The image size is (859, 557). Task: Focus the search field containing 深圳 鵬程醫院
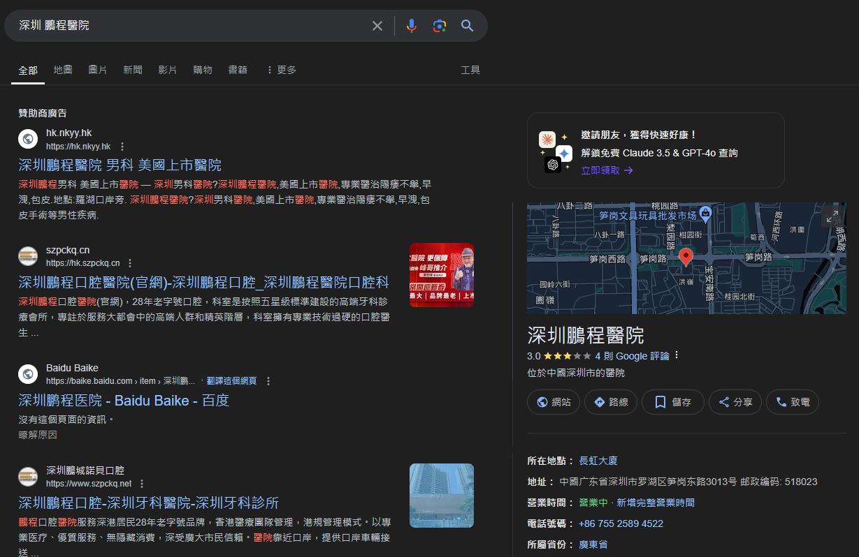click(189, 26)
